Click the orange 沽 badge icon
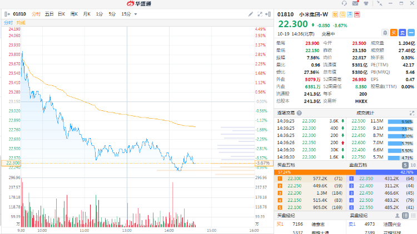 tap(342, 14)
